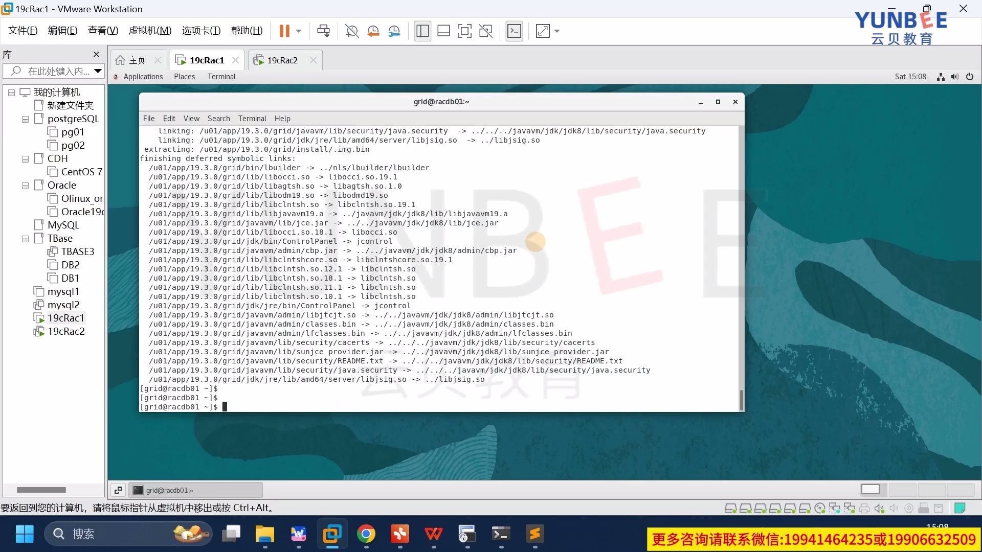Toggle the thumbnail bar visibility
The image size is (982, 552).
(443, 31)
